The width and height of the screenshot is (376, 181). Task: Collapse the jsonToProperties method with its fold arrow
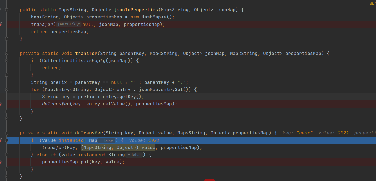click(x=6, y=10)
